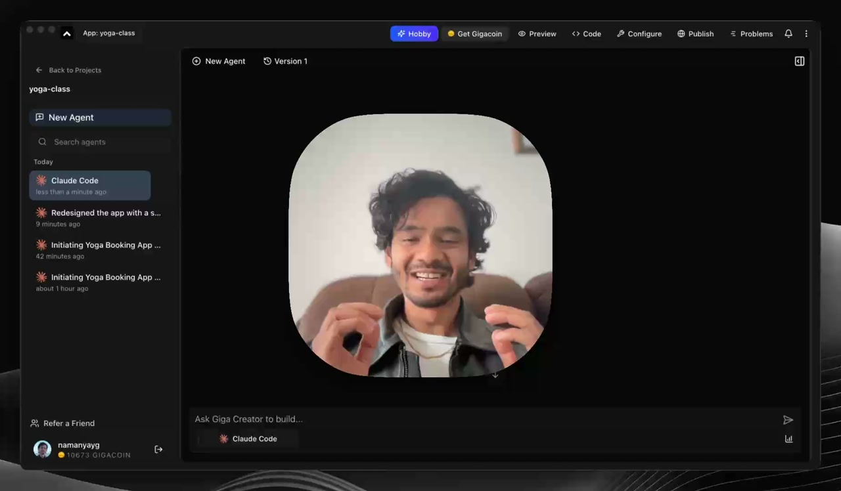The image size is (841, 491).
Task: Expand the App: yoga-class chevron
Action: click(66, 33)
